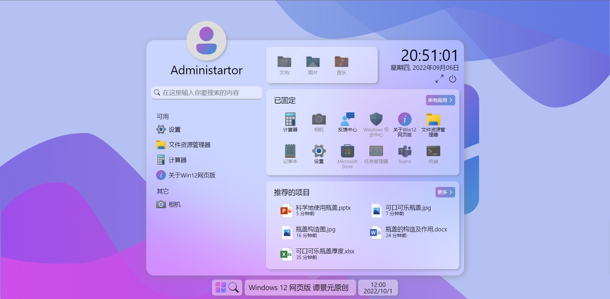
Task: Open 瓶盖的构造及作用.docx recommended file
Action: pyautogui.click(x=409, y=232)
